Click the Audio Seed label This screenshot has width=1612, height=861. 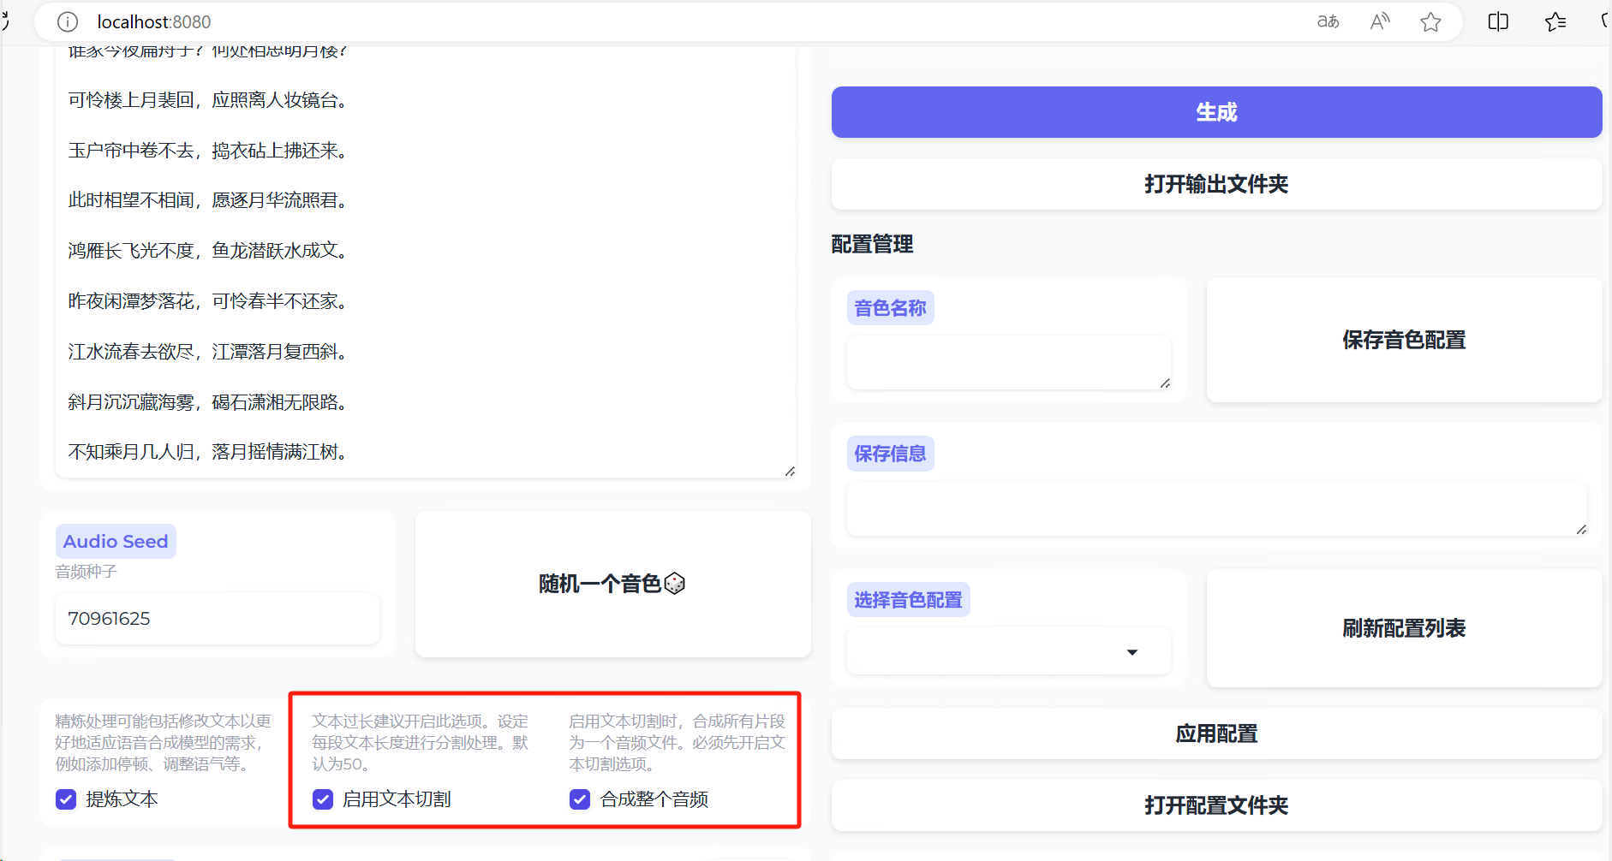click(116, 542)
